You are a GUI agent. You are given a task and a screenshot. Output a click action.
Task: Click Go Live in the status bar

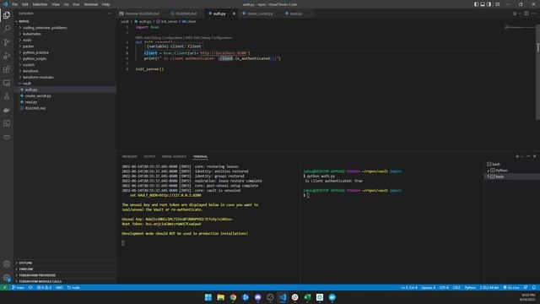click(511, 287)
